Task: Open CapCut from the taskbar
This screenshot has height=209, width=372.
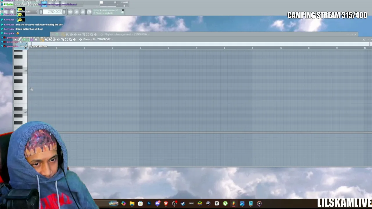Action: (217, 203)
